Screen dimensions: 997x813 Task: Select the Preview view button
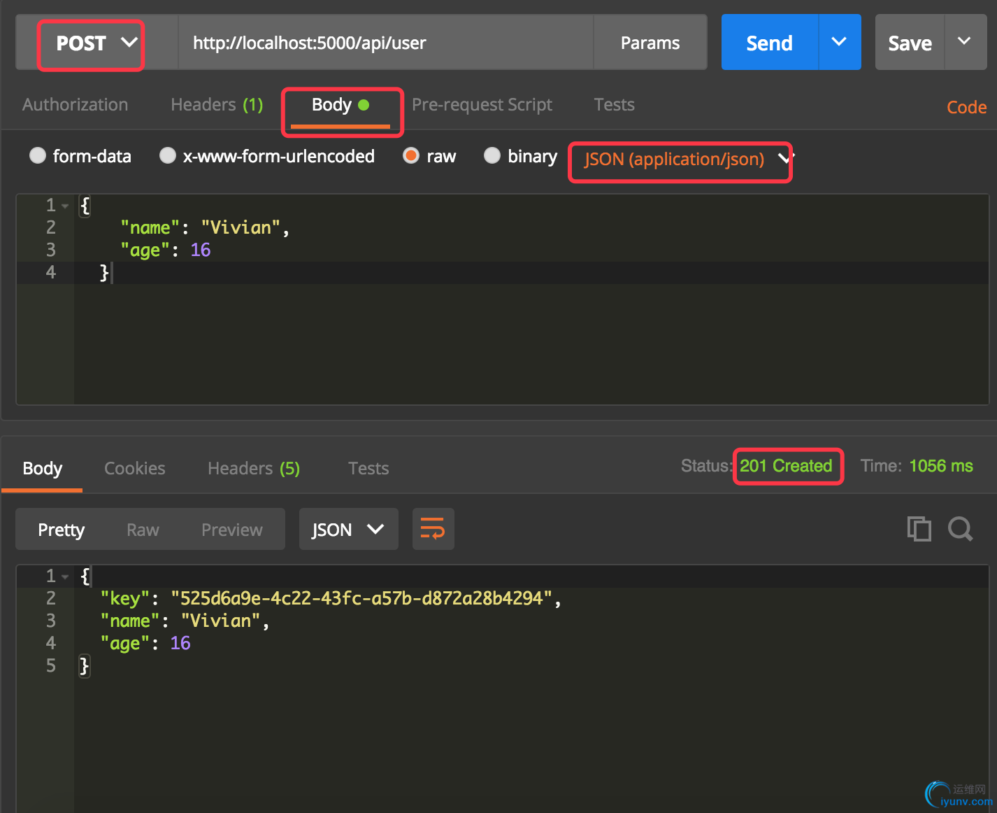(x=232, y=530)
